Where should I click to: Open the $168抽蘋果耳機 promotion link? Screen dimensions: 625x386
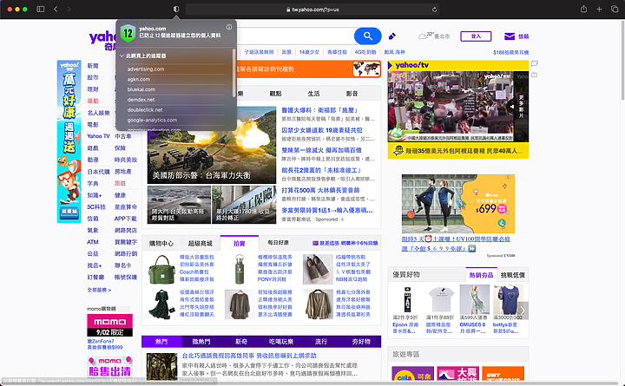coord(510,52)
